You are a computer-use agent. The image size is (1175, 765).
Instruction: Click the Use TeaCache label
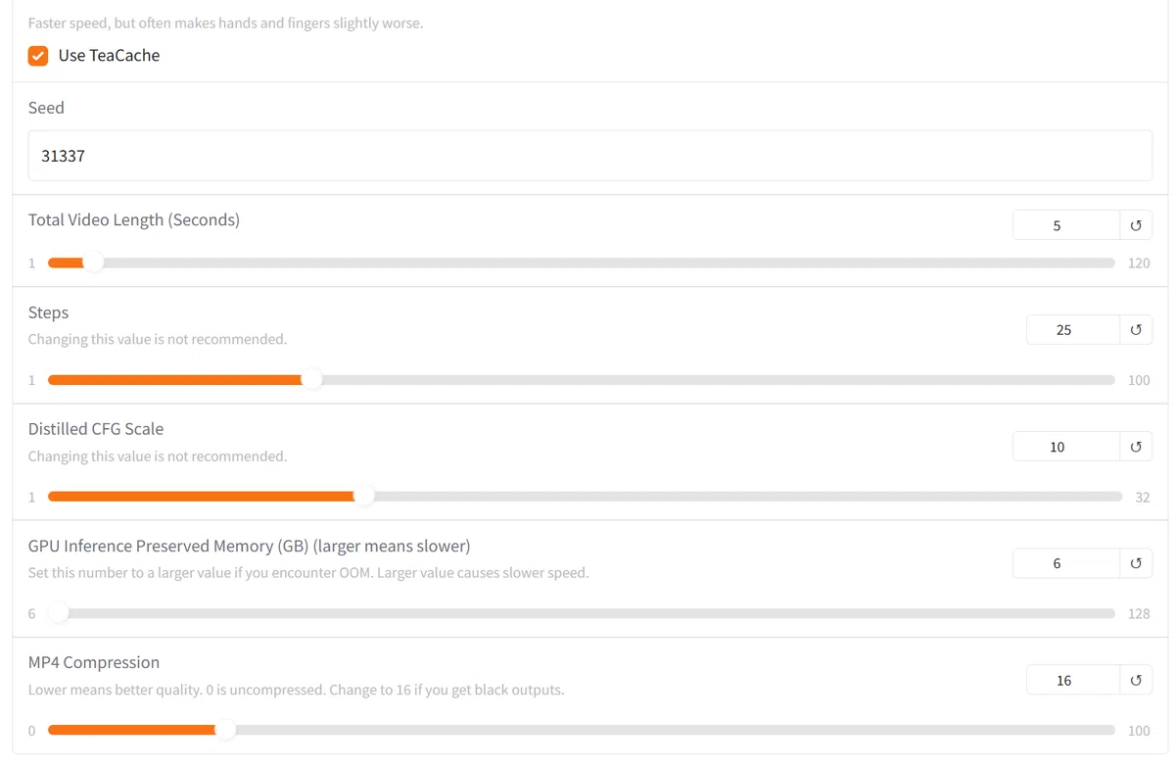(x=109, y=56)
